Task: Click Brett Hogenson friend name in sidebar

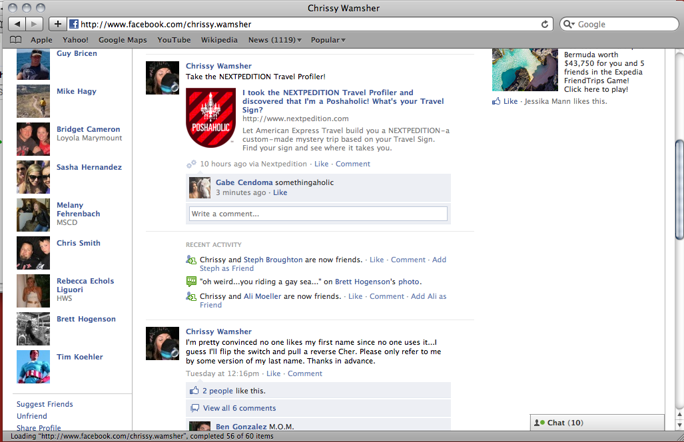Action: click(x=86, y=319)
